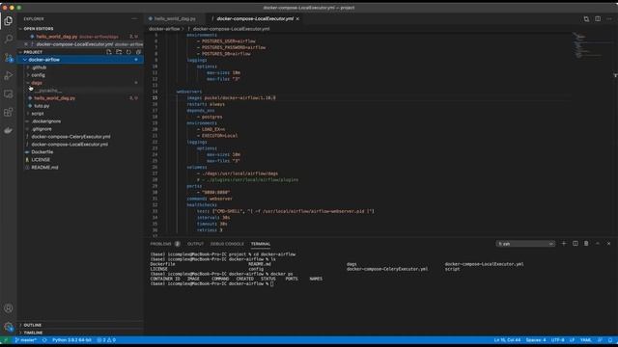Open the Explorer view in activity bar

coord(9,21)
